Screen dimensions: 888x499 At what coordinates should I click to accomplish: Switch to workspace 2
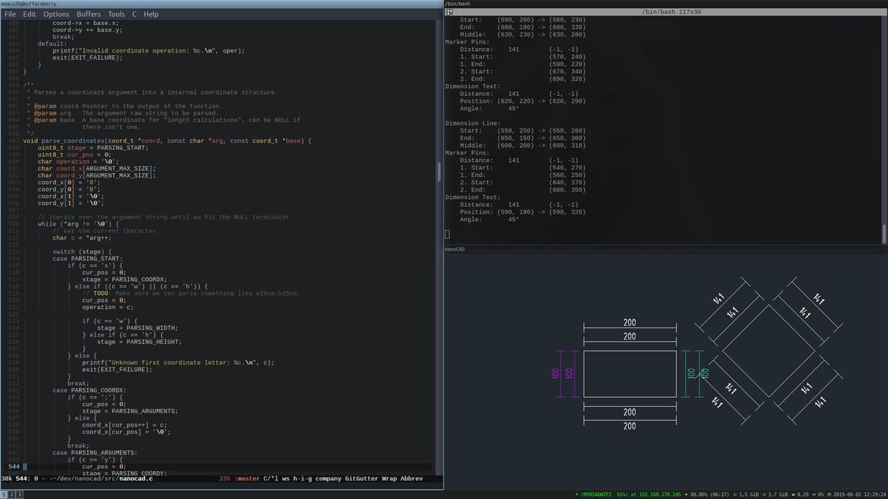point(12,493)
